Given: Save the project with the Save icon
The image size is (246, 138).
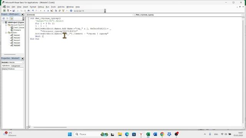Looking at the screenshot, I should [13, 11].
